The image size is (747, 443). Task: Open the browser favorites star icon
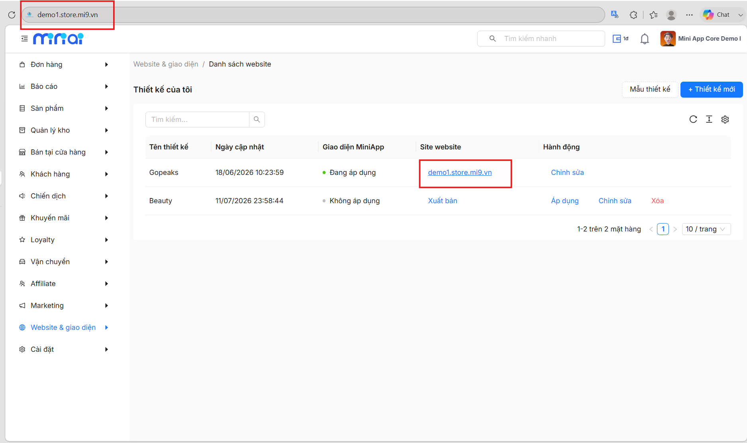(x=653, y=15)
